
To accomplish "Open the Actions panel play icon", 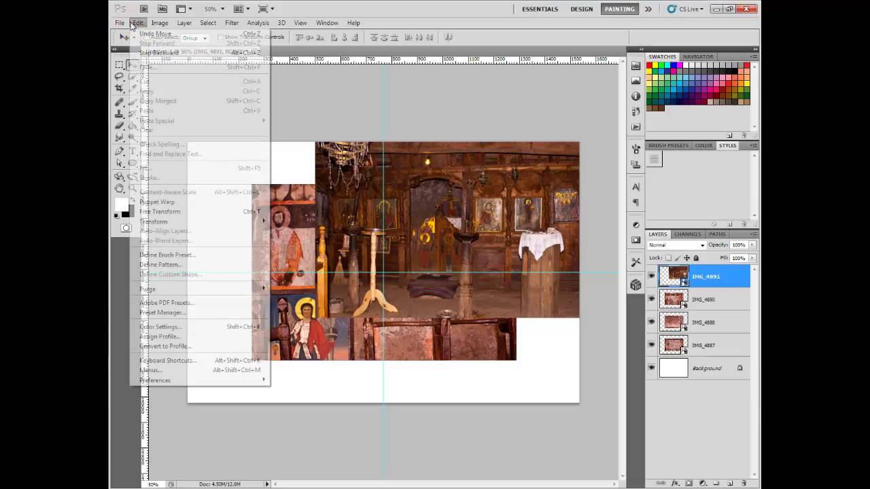I will click(x=636, y=127).
